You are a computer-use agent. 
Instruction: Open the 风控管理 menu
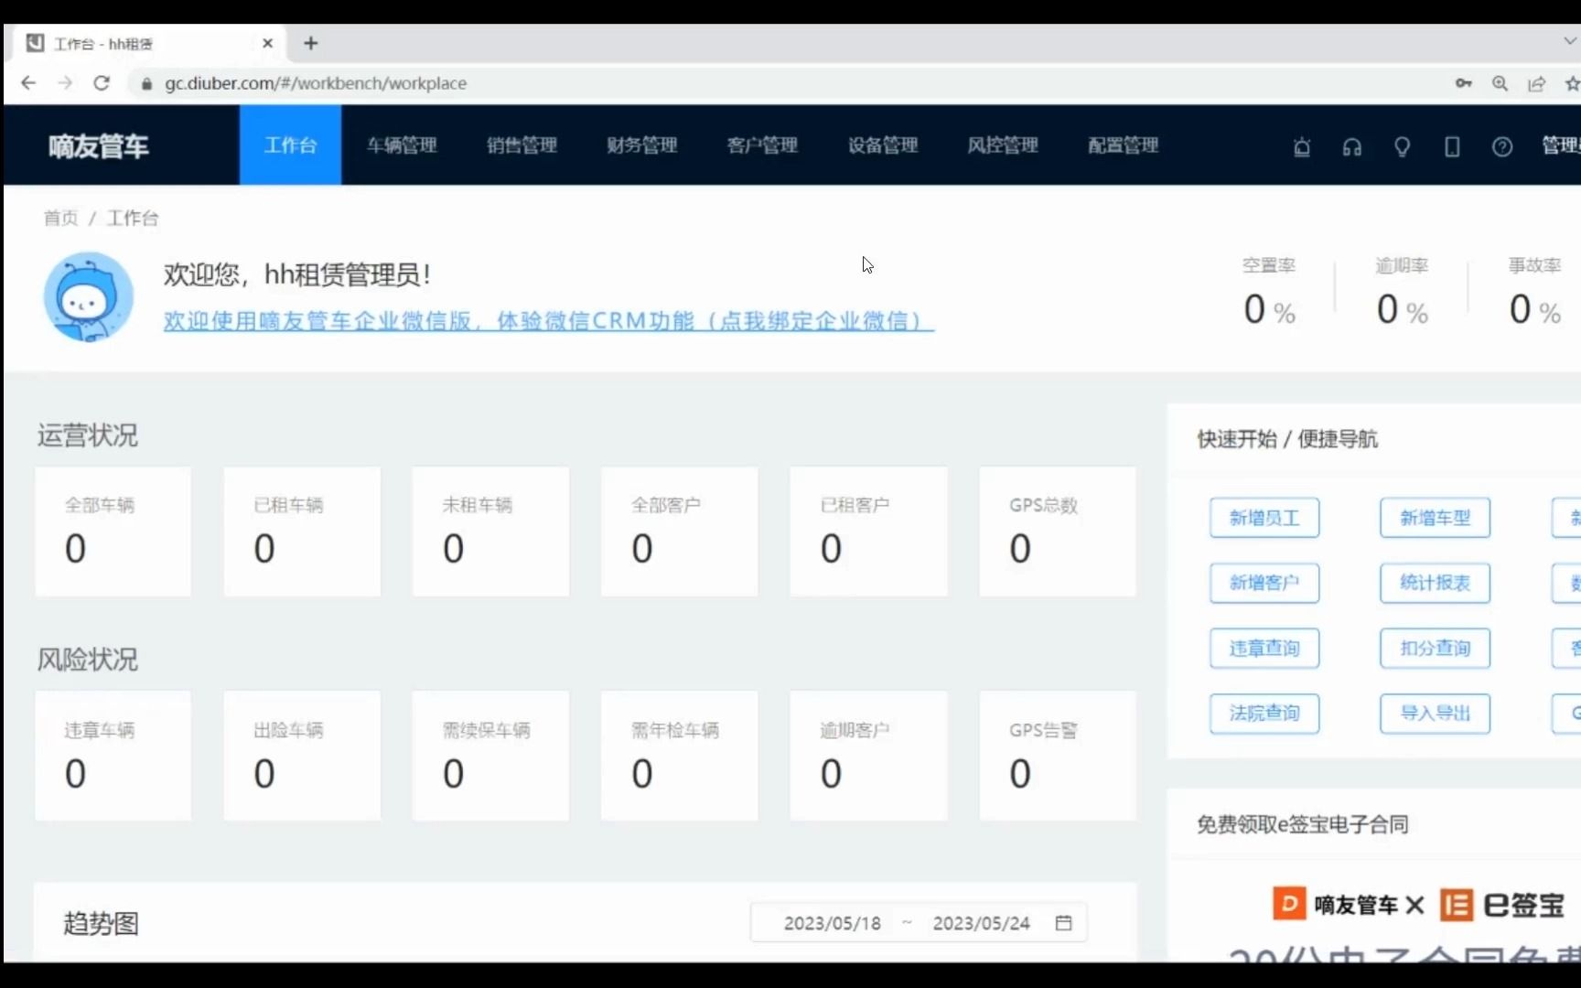coord(1003,145)
